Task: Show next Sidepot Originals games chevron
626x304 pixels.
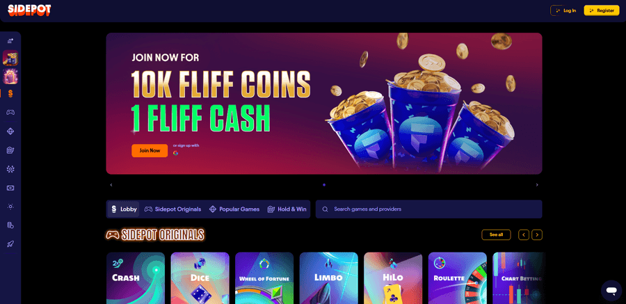Action: click(537, 235)
